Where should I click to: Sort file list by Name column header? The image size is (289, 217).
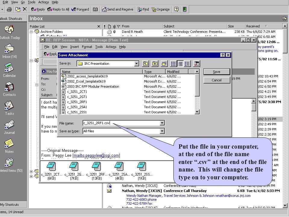point(101,72)
